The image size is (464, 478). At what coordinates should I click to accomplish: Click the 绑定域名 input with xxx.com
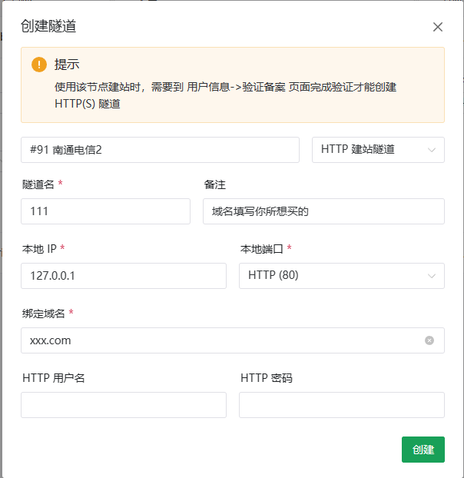click(x=223, y=340)
